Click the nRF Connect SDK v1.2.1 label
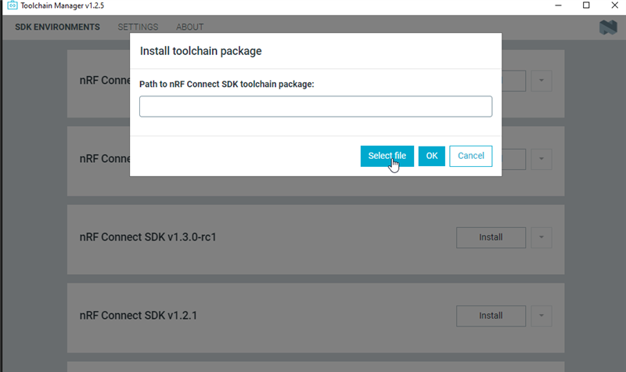 pyautogui.click(x=139, y=316)
